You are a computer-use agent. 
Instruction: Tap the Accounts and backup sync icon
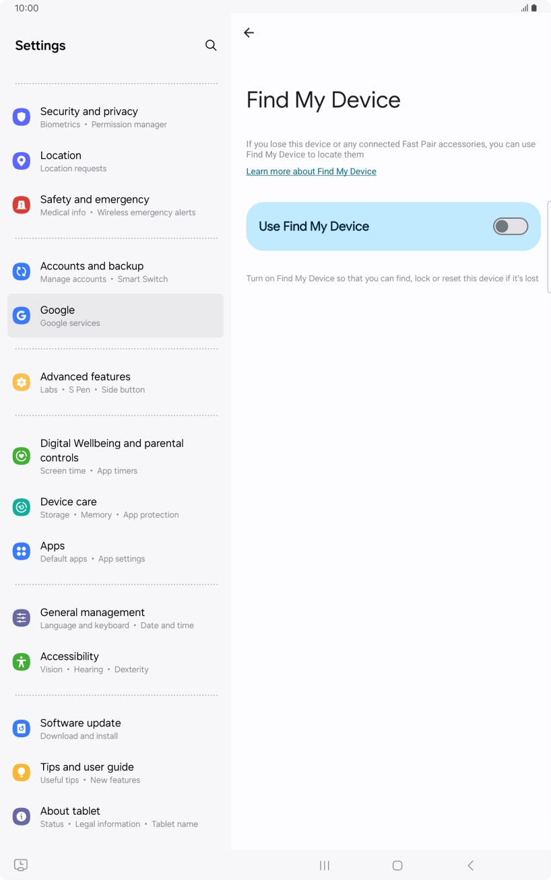22,272
